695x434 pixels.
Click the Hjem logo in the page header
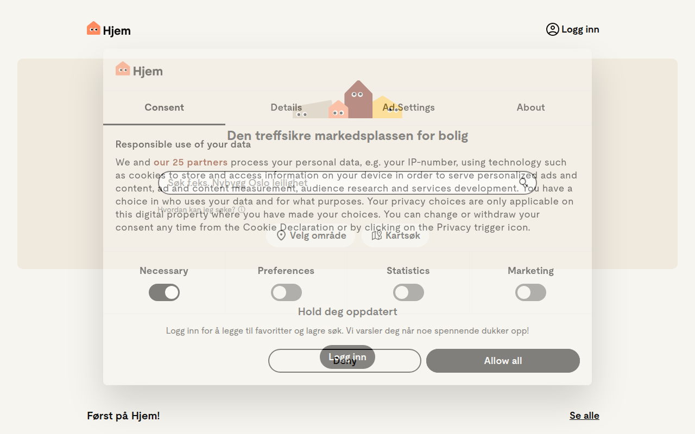coord(109,29)
